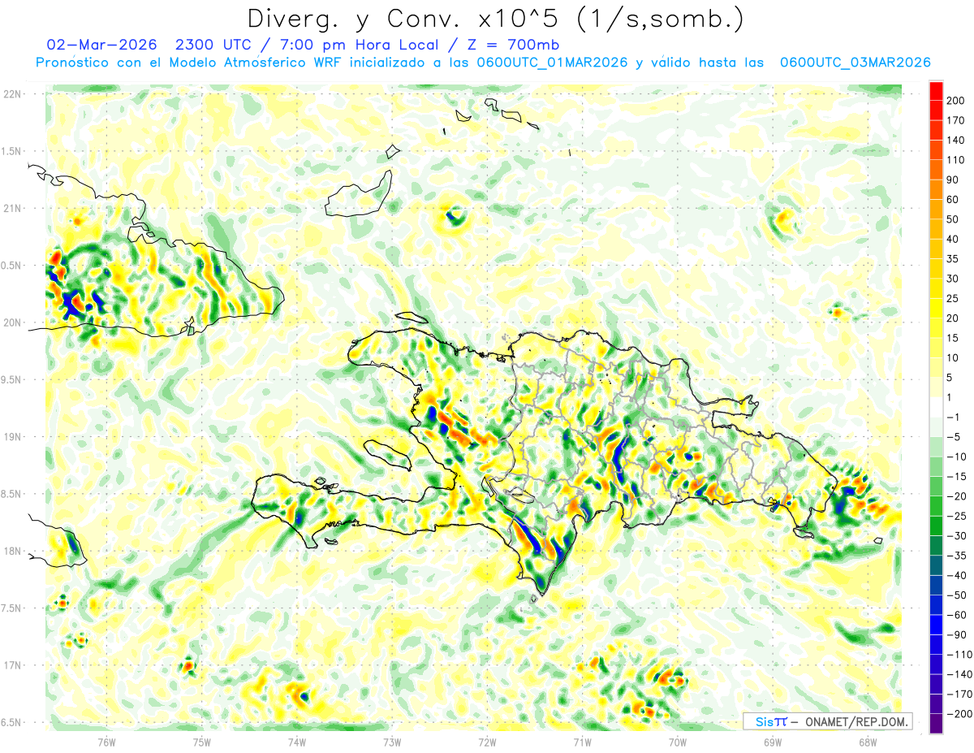Click the '-140' colorbar value
The width and height of the screenshot is (974, 753).
[x=960, y=674]
